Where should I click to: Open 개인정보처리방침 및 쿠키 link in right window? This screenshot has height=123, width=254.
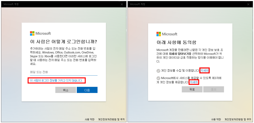click(x=238, y=120)
